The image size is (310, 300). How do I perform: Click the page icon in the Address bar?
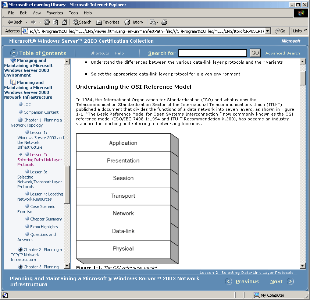coord(25,31)
